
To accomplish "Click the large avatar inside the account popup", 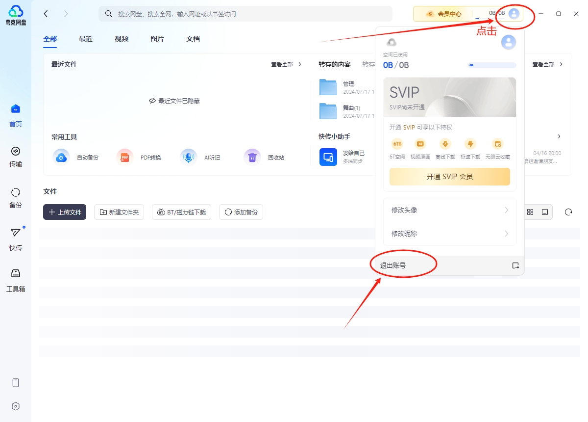I will pos(509,42).
